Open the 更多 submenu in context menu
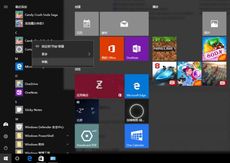The width and height of the screenshot is (230, 163). pyautogui.click(x=63, y=54)
